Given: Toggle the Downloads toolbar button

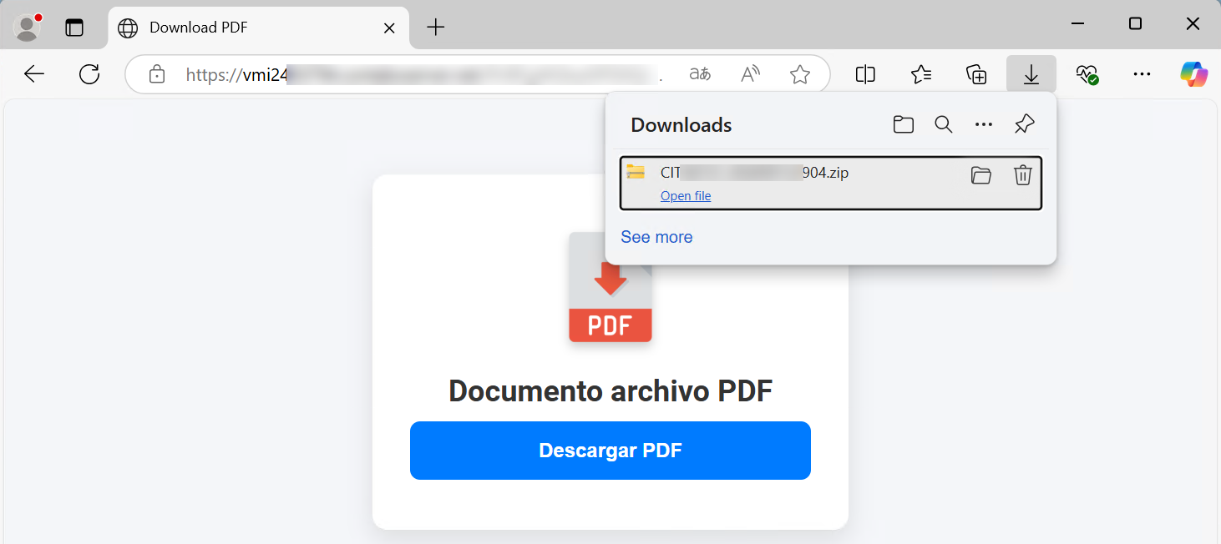Looking at the screenshot, I should coord(1031,74).
